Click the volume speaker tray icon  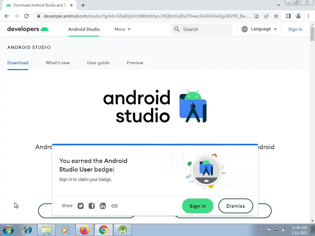click(x=284, y=230)
